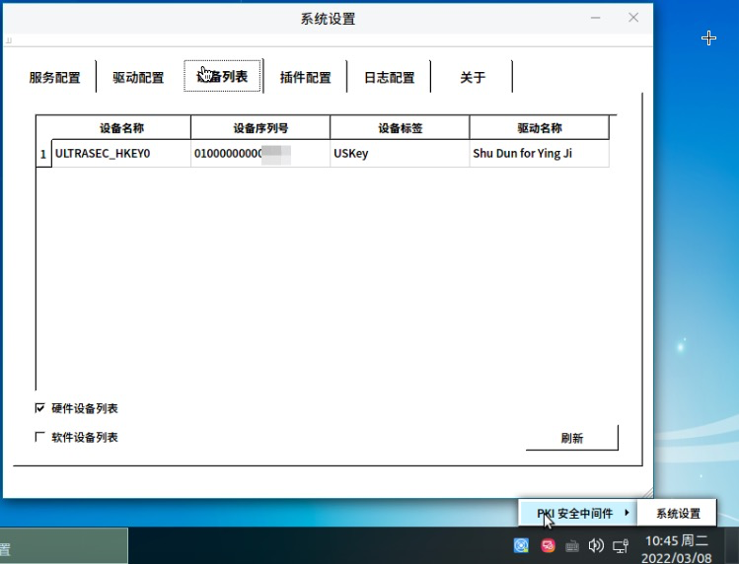Open the 驱动配置 tab
The height and width of the screenshot is (564, 739).
click(x=138, y=77)
